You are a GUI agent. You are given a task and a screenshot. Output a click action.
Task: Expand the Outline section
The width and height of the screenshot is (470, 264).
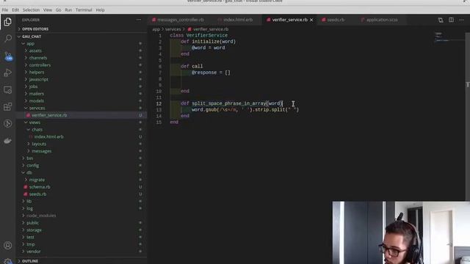pyautogui.click(x=30, y=261)
